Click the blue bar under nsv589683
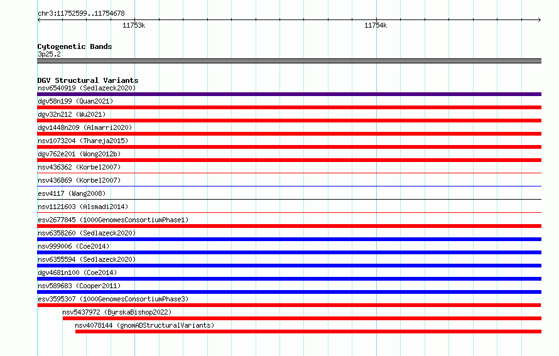559x356 pixels. click(x=289, y=292)
